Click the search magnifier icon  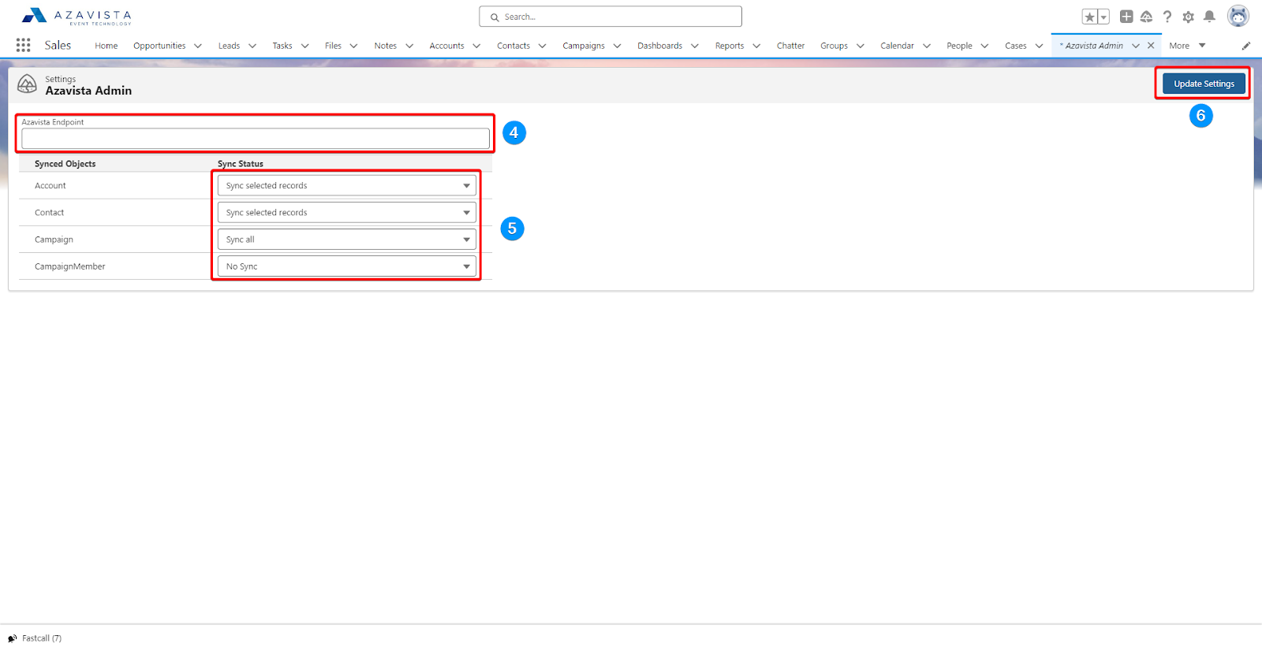[x=495, y=17]
